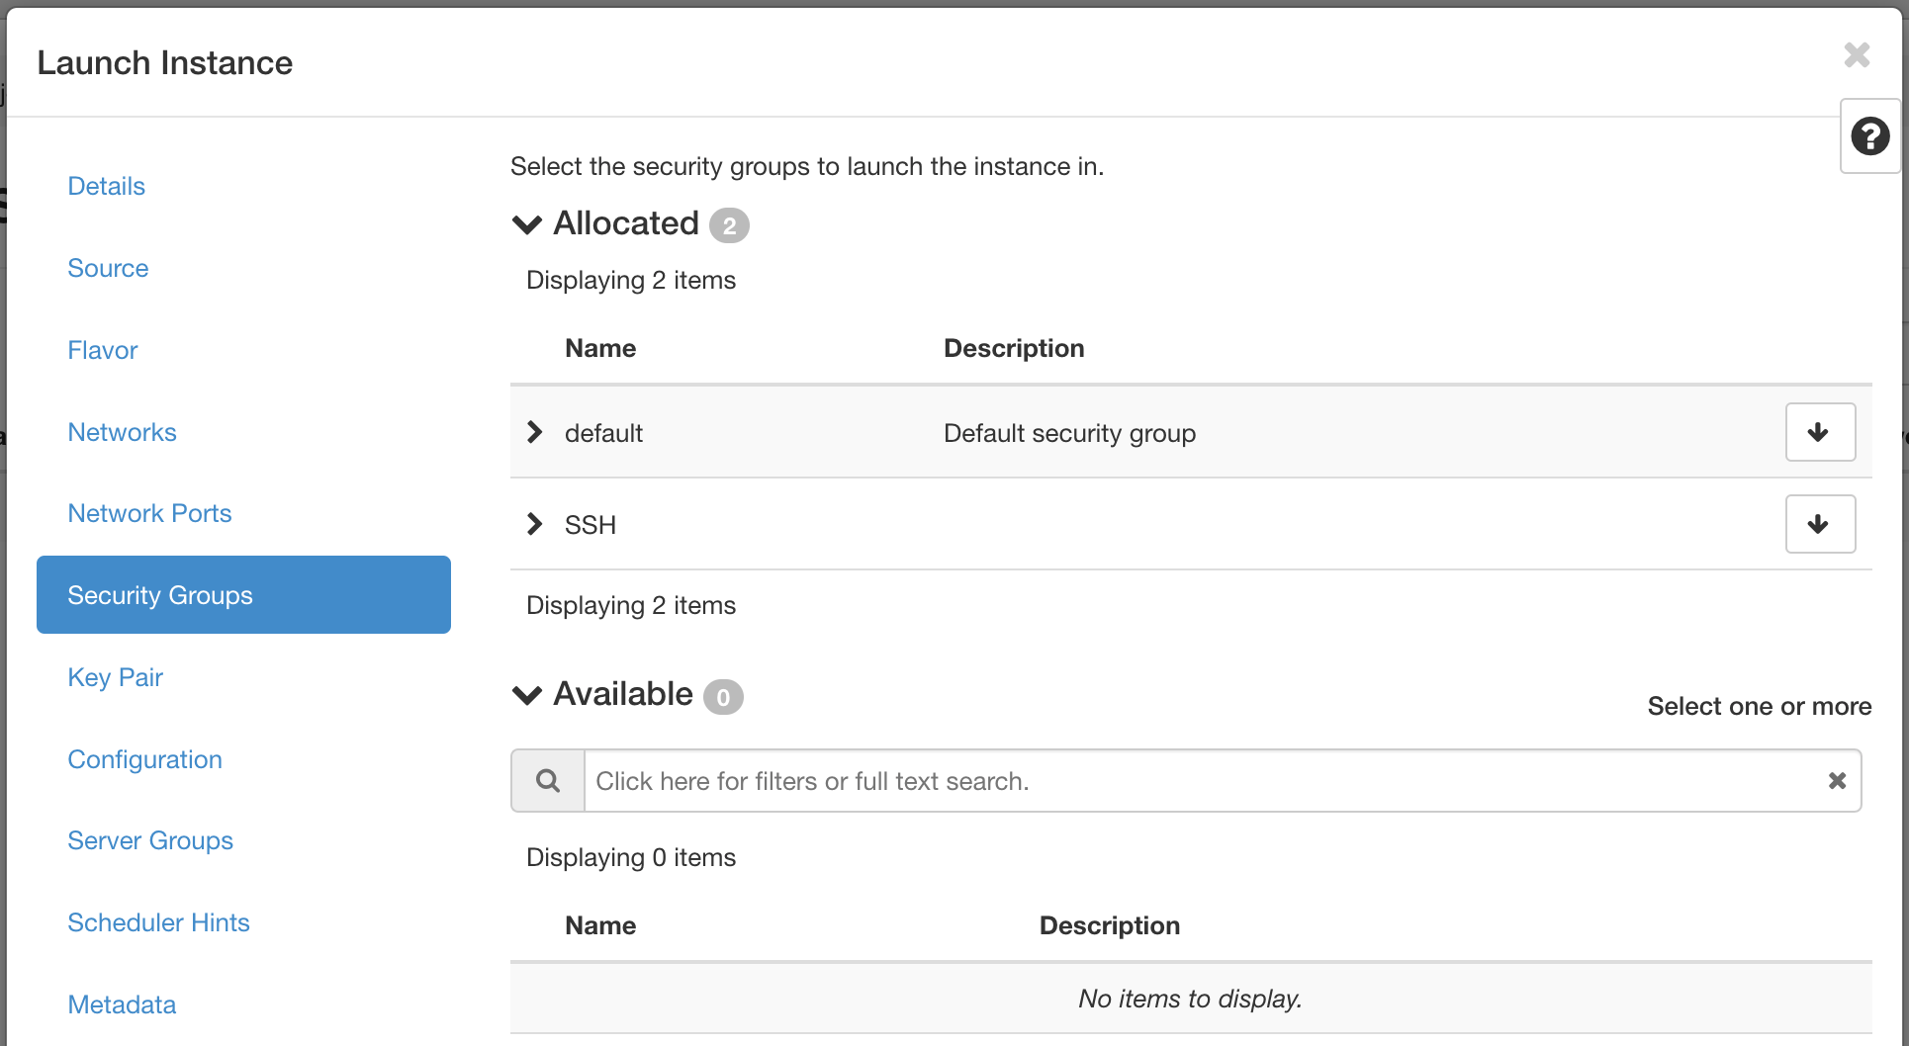Select the Networks step
The image size is (1909, 1046).
(122, 432)
